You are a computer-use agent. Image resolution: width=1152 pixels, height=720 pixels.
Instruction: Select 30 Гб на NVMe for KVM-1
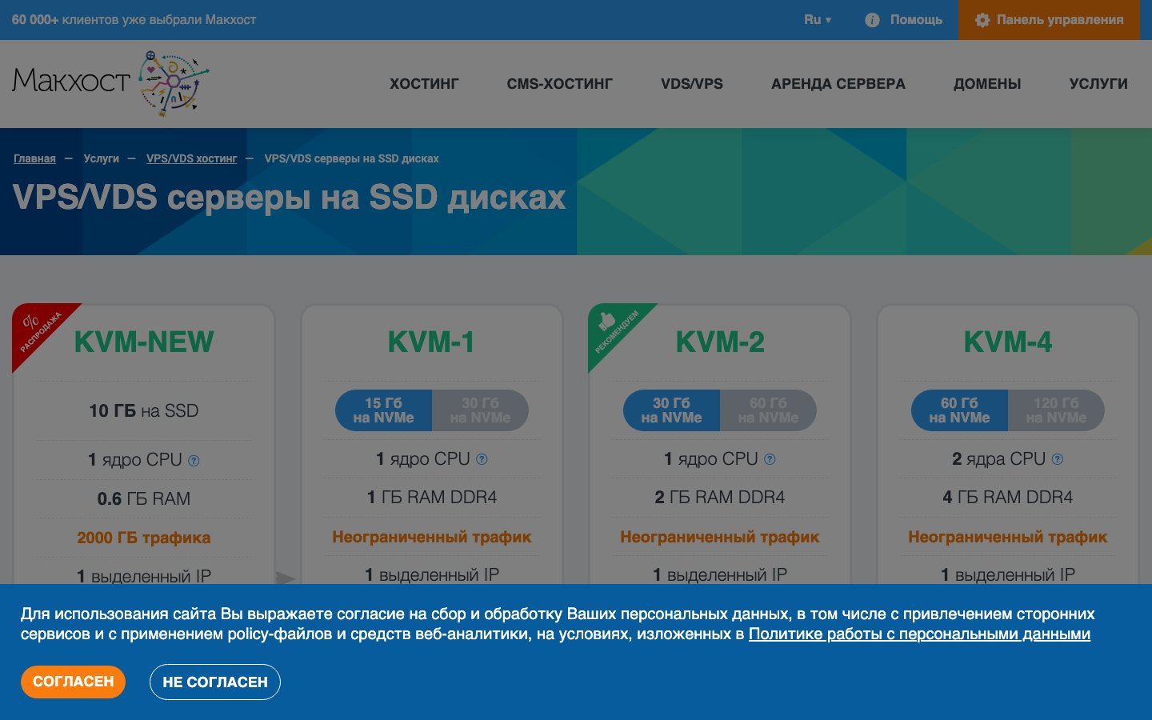(x=480, y=410)
